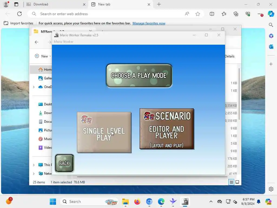This screenshot has width=277, height=208.
Task: Open File Explorer from taskbar
Action: [126, 201]
